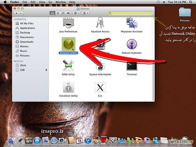Switch Finder window to icon view

coord(52,13)
